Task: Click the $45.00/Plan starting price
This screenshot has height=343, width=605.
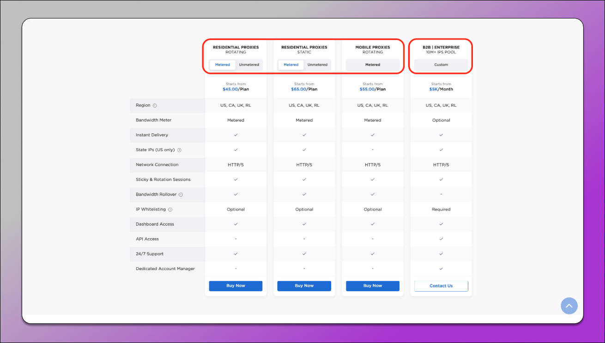Action: click(236, 89)
